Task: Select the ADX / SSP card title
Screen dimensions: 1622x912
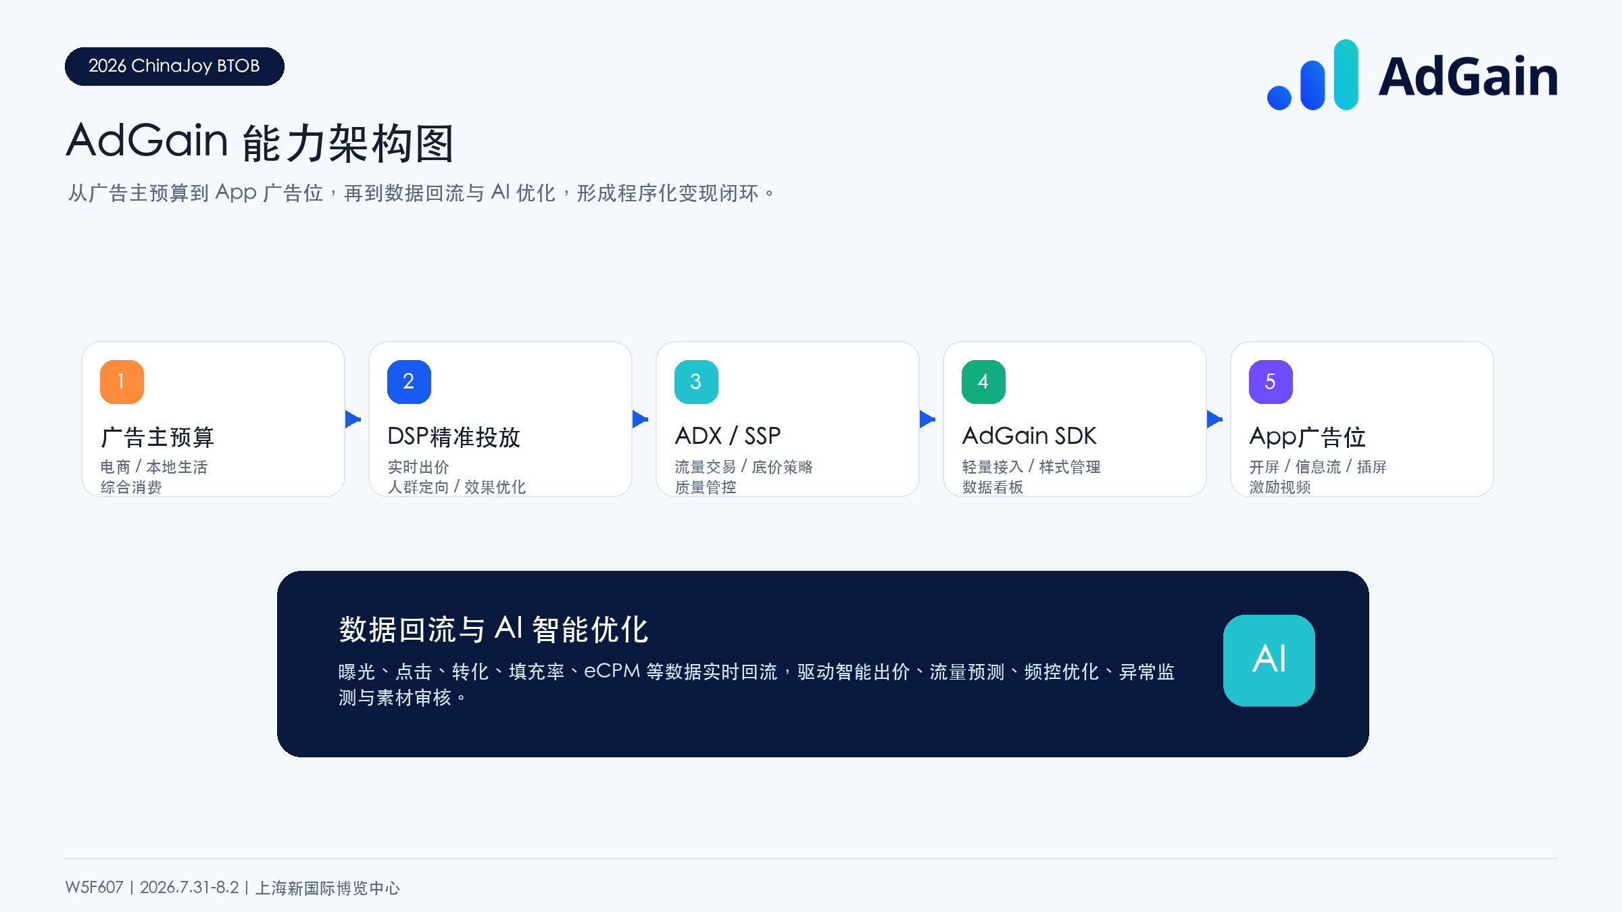Action: (x=728, y=436)
